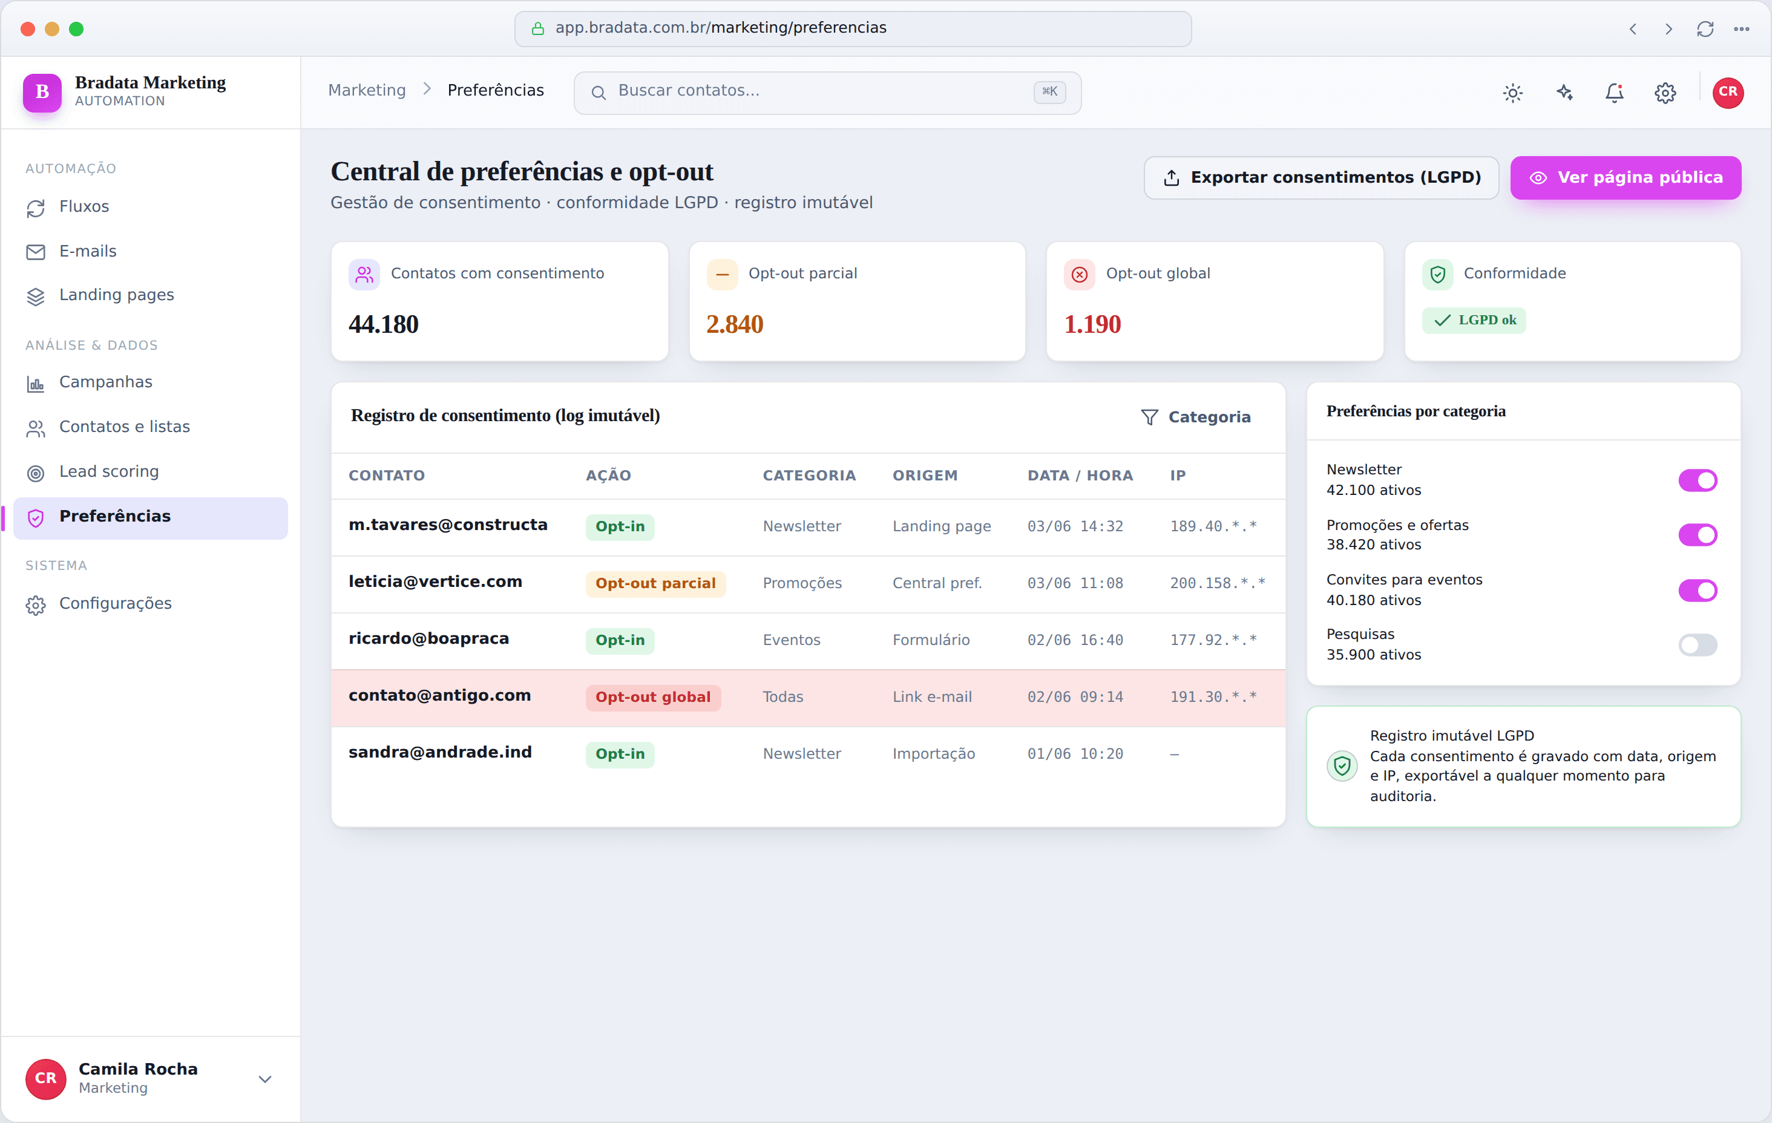Click the Opt-out global stat icon
The height and width of the screenshot is (1123, 1772).
click(x=1080, y=275)
